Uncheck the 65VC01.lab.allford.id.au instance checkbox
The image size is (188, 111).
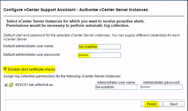coord(6,85)
